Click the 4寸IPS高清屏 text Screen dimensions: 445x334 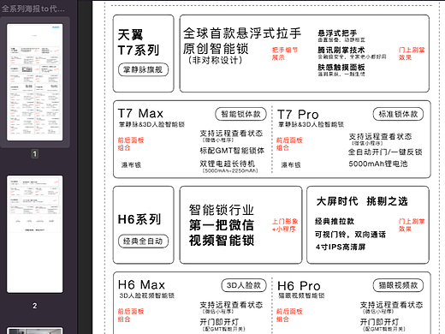pyautogui.click(x=340, y=247)
